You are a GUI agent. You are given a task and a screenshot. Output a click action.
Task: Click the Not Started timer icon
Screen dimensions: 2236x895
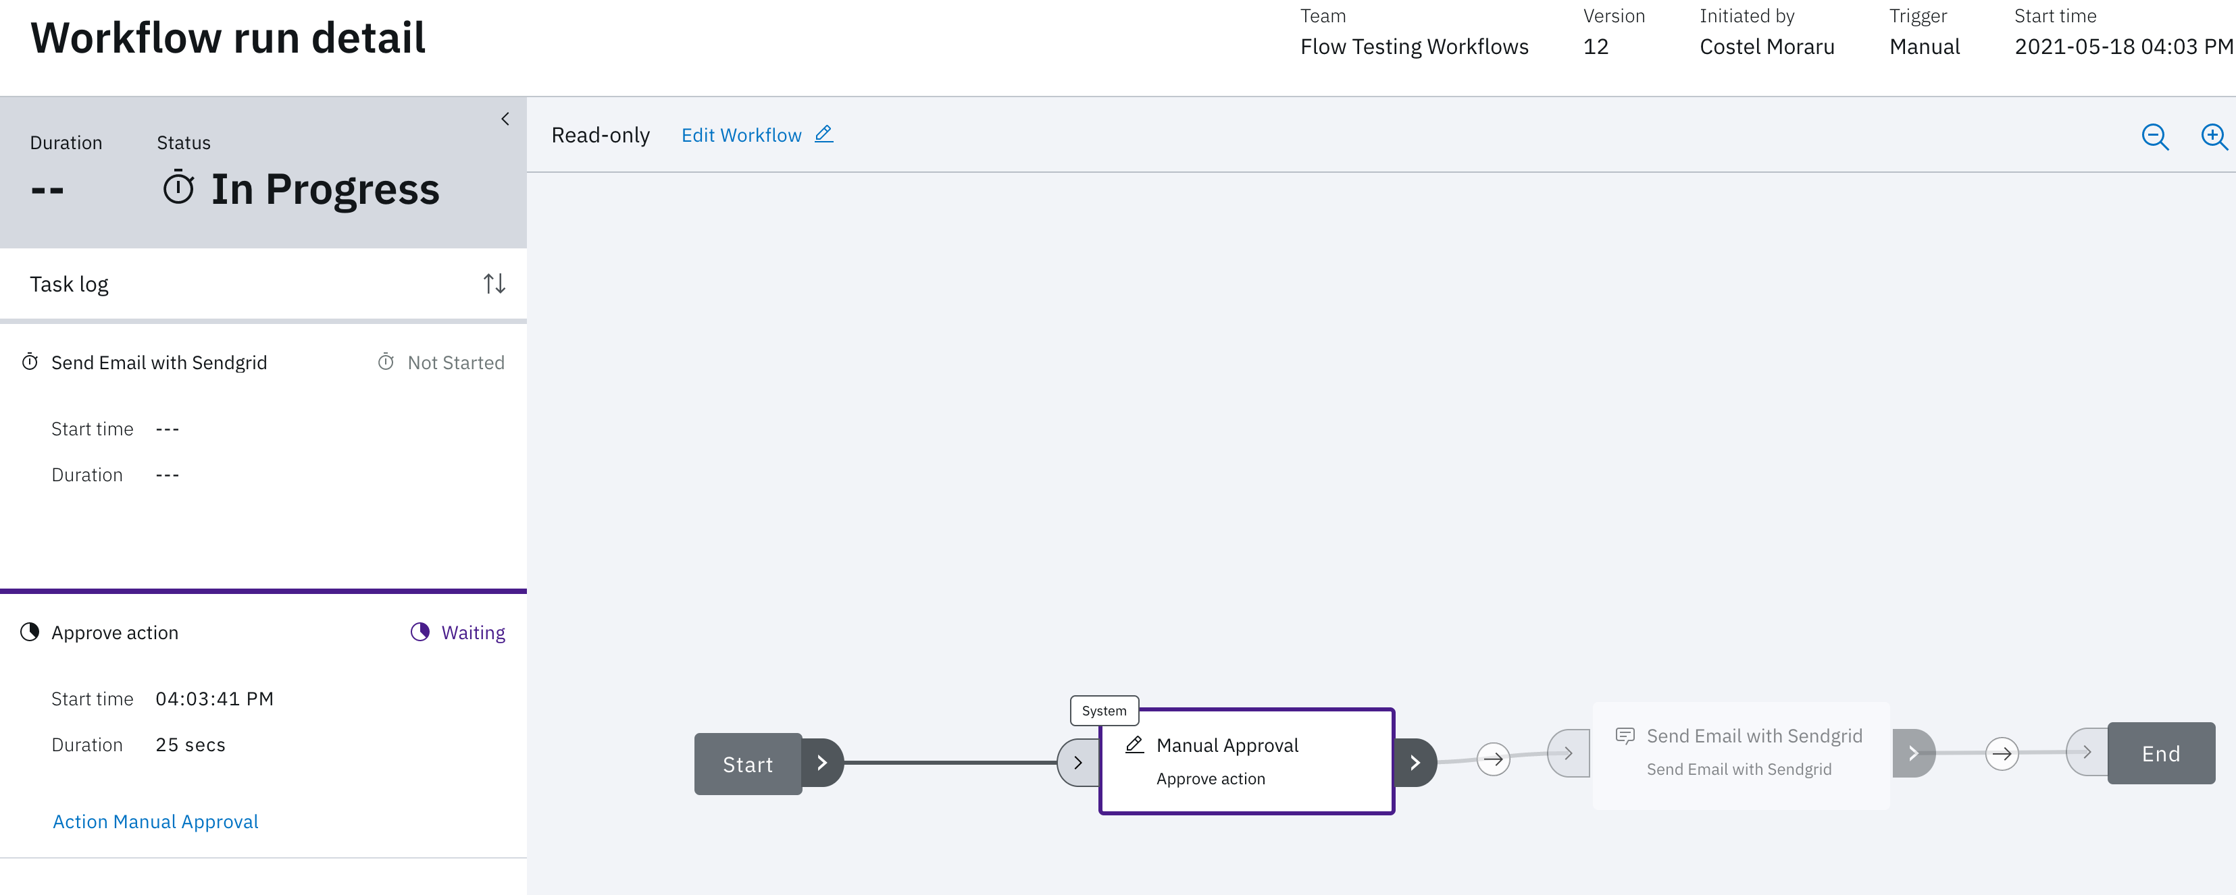[x=386, y=362]
